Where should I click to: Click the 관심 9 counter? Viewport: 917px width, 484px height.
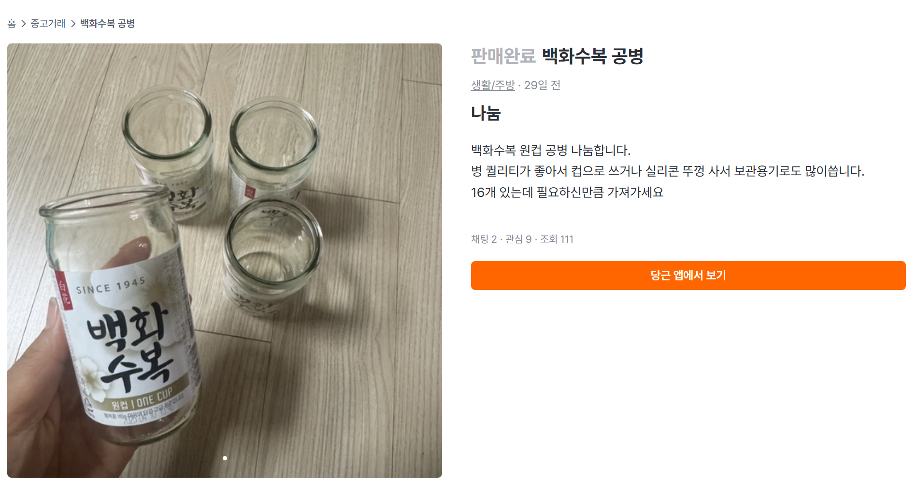(x=518, y=239)
